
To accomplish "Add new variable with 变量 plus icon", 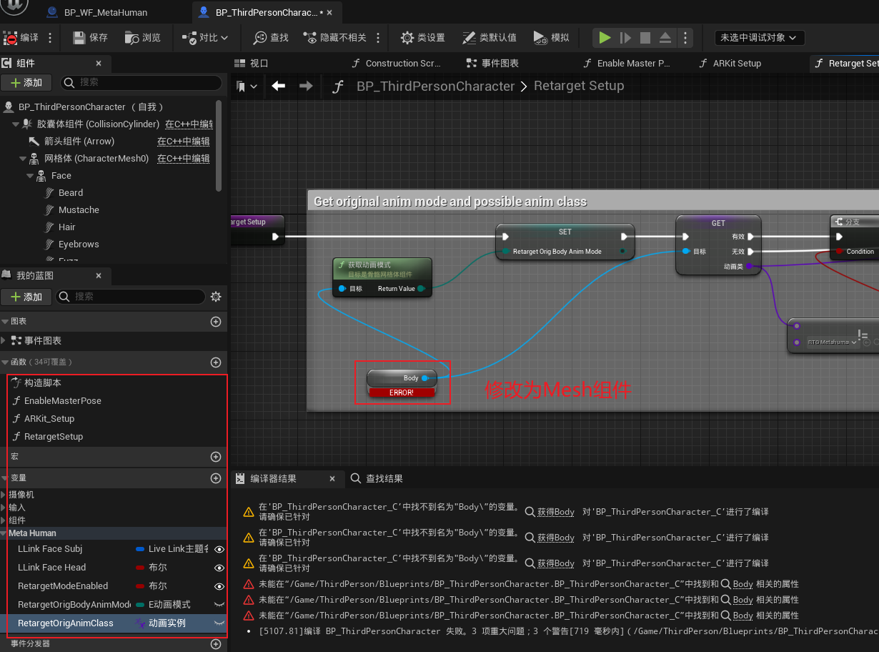I will [x=216, y=478].
